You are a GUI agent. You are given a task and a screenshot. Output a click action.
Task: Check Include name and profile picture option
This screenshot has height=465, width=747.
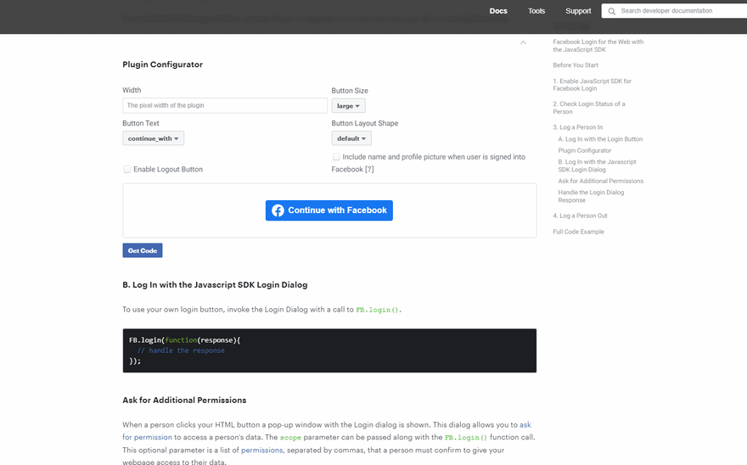tap(336, 157)
